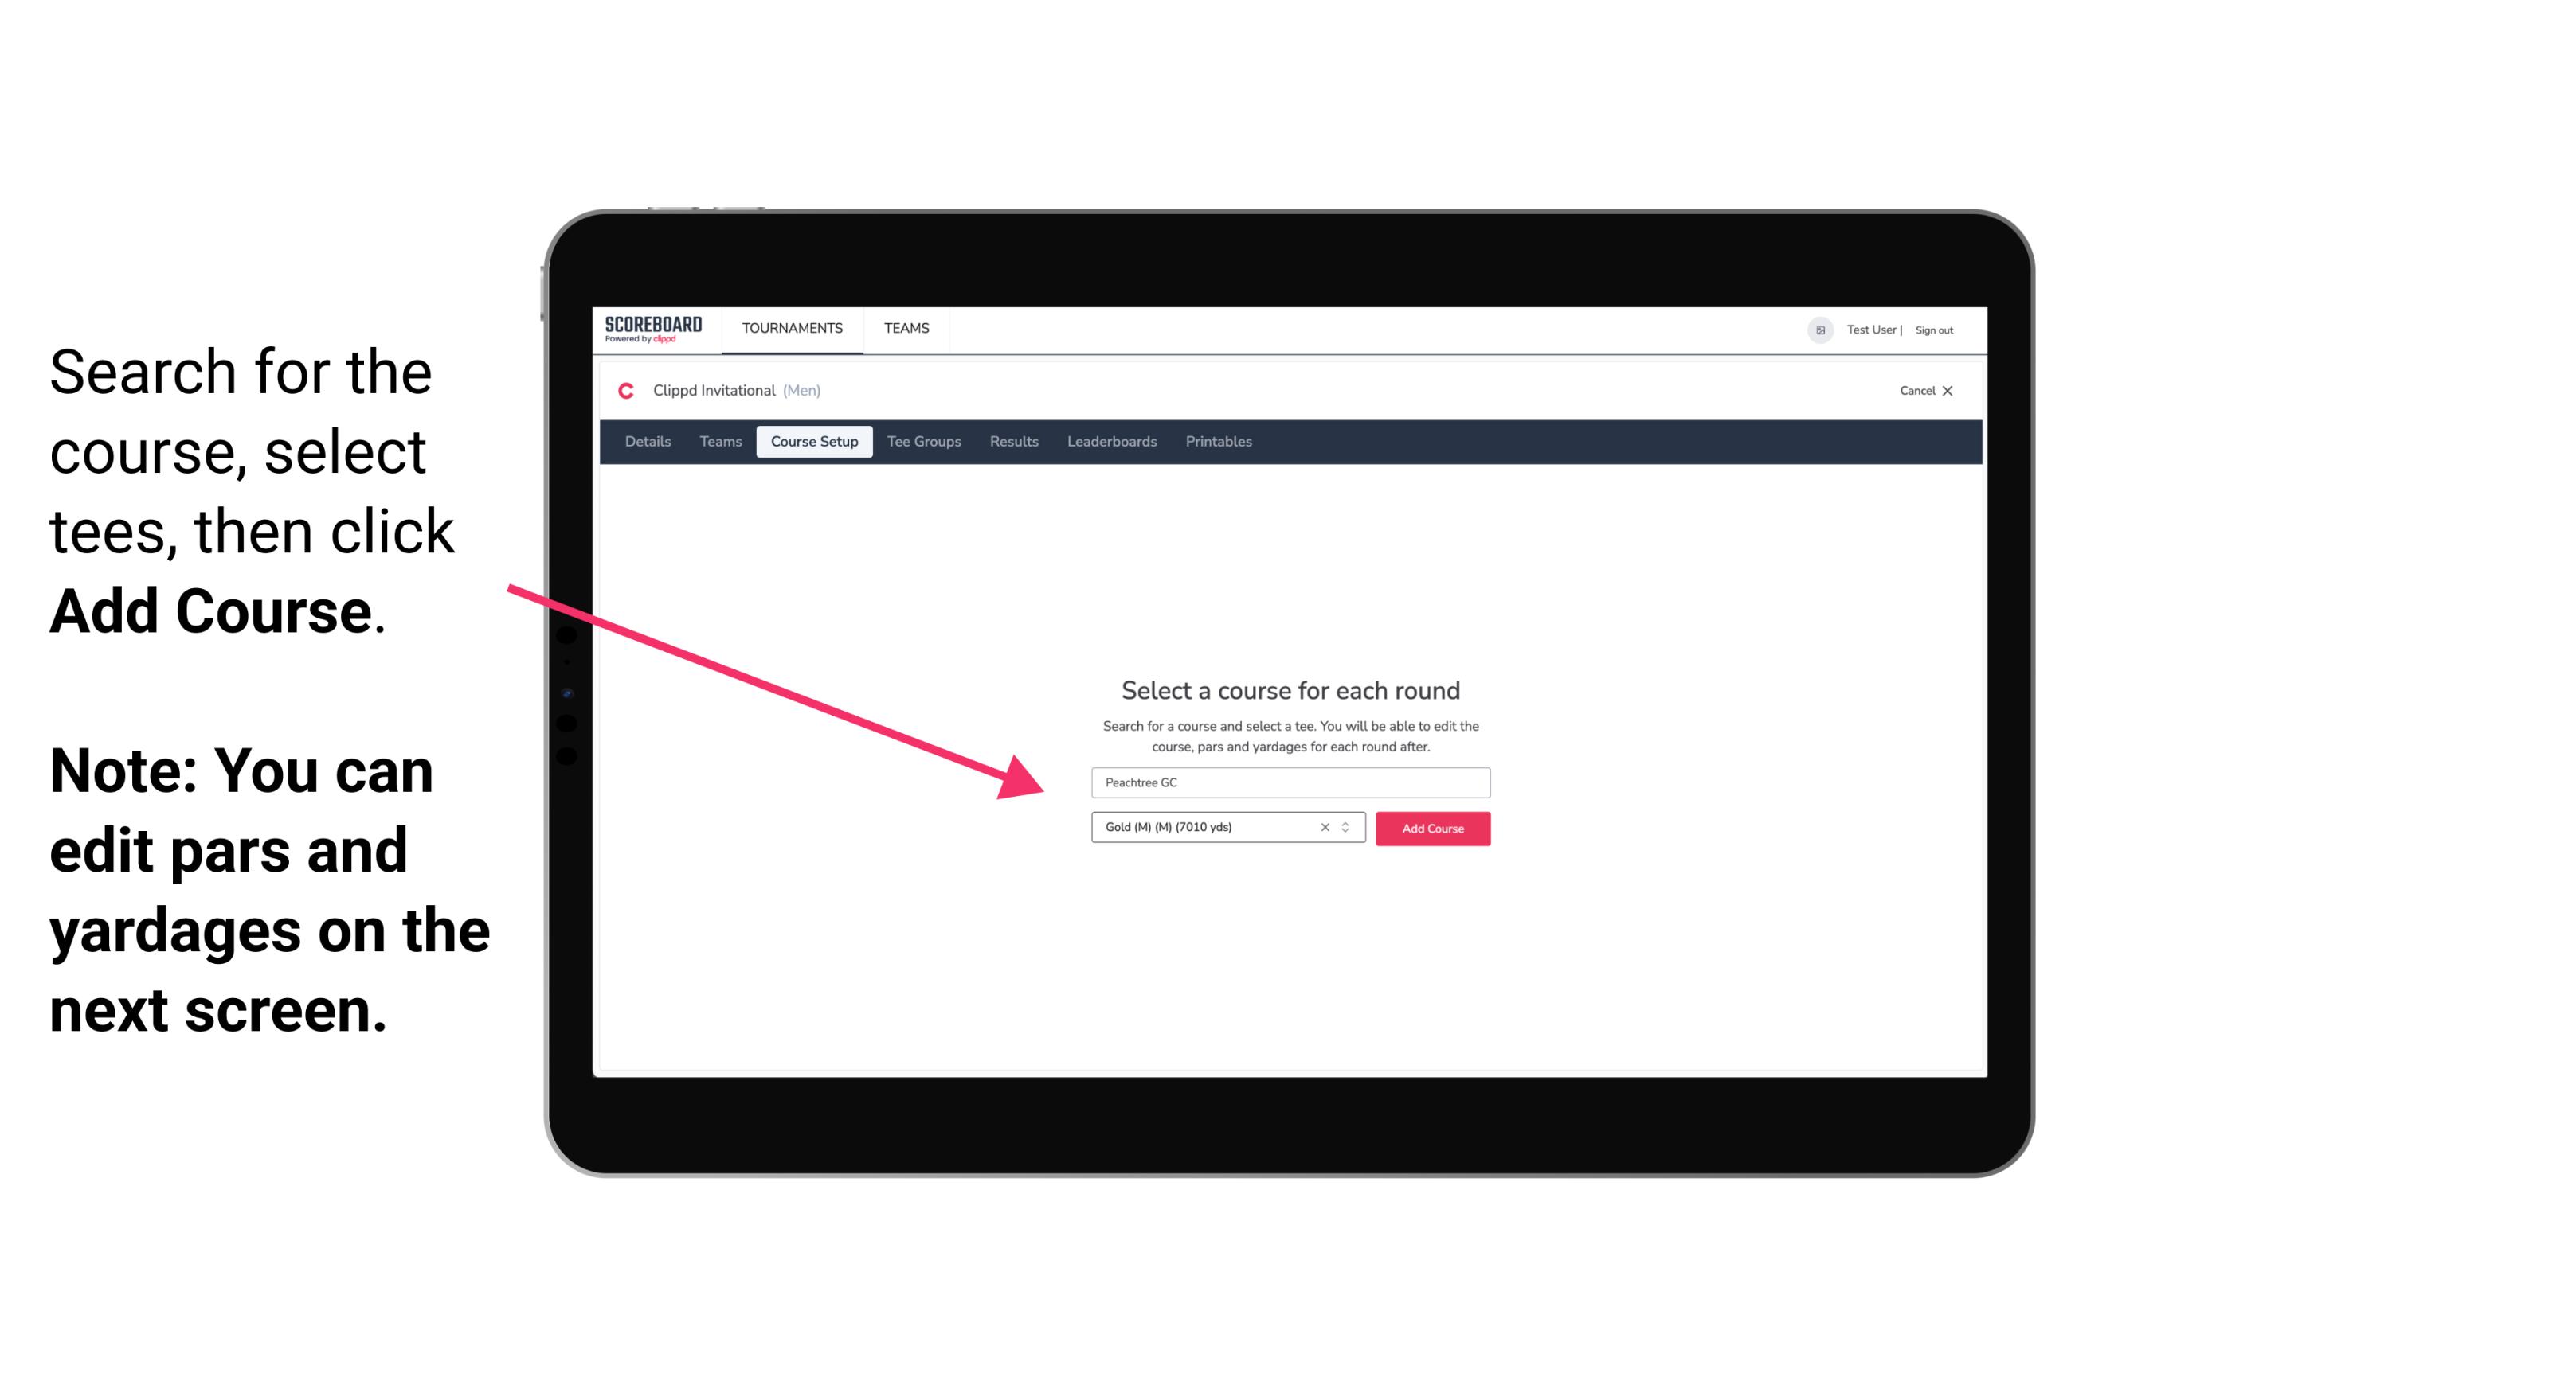This screenshot has width=2576, height=1385.
Task: Click the clear 'X' icon in tee dropdown
Action: (1324, 827)
